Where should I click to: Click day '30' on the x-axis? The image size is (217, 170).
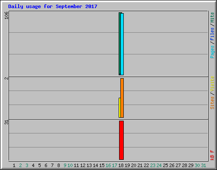point(197,165)
